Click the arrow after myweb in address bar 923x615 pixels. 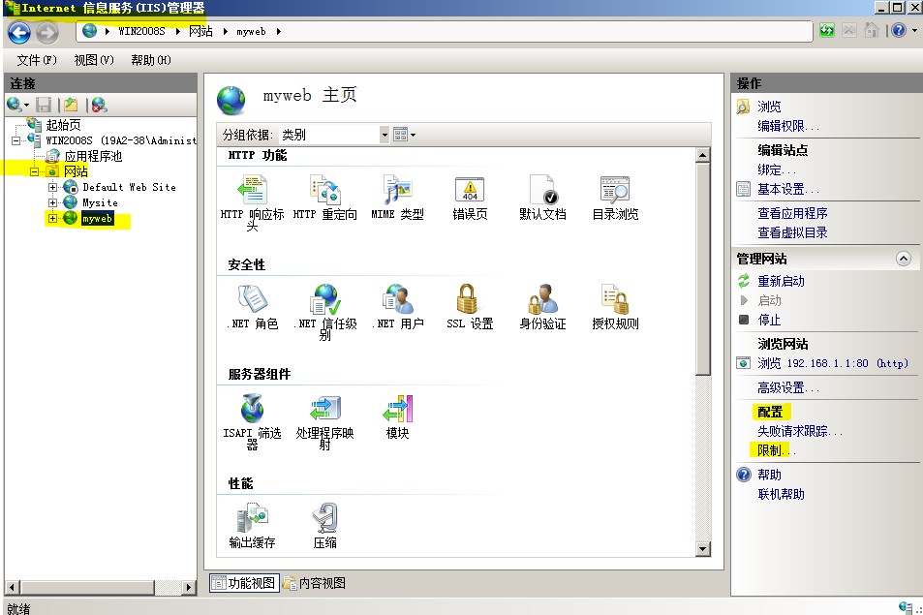pyautogui.click(x=278, y=32)
